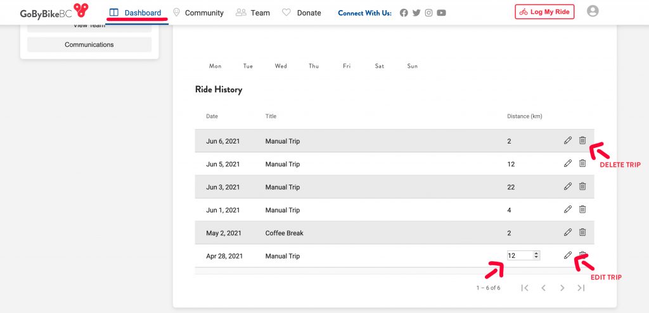Edit the Jun 3, 2021 trip
The height and width of the screenshot is (313, 649).
[x=568, y=187]
